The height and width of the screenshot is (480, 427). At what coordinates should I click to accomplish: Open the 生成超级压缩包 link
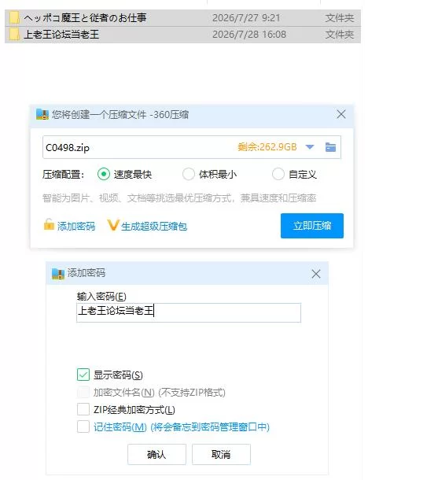pyautogui.click(x=154, y=227)
